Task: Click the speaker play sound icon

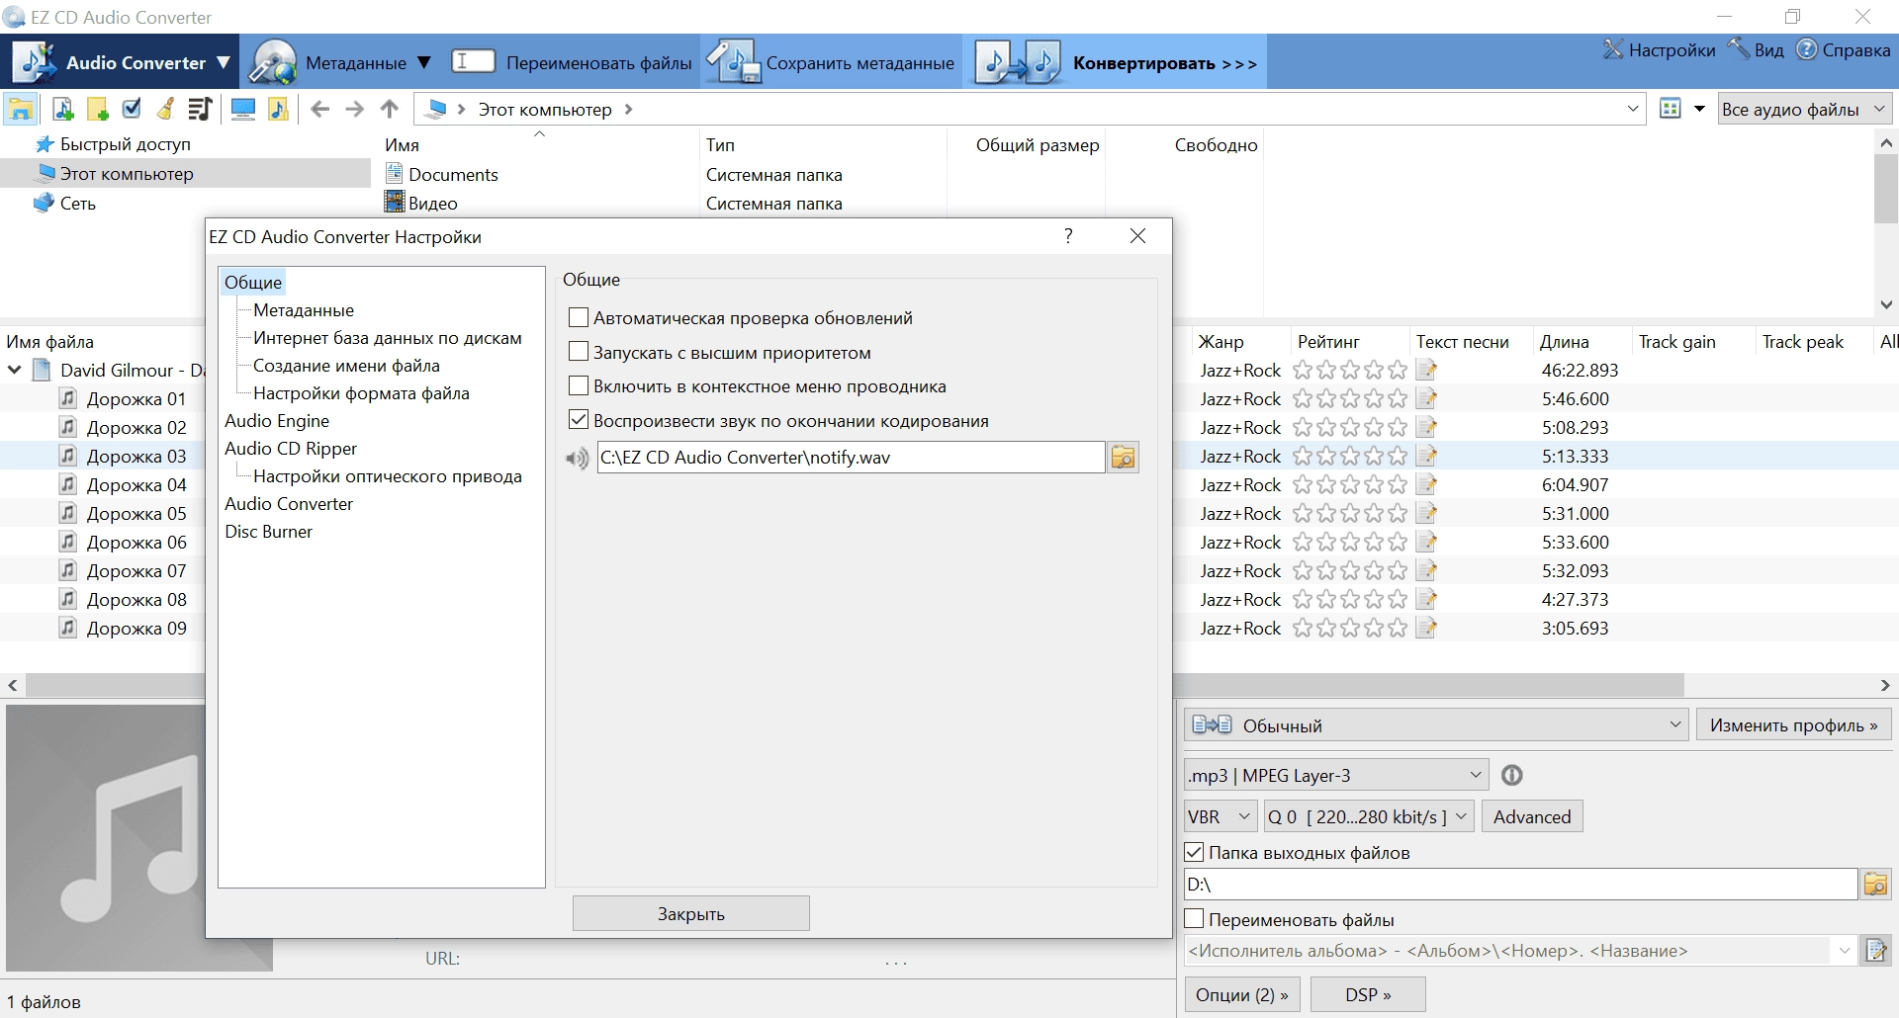Action: (577, 459)
